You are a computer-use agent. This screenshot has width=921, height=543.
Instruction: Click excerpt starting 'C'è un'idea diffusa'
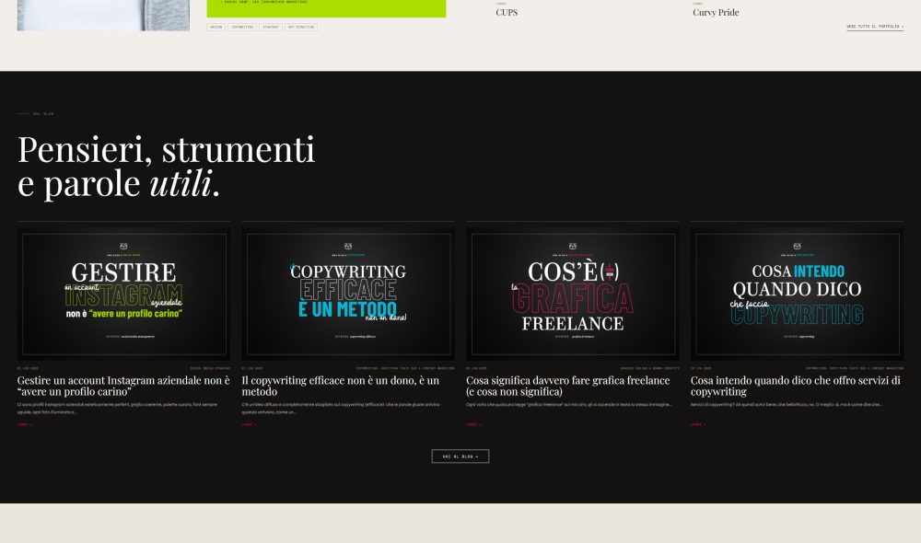[x=341, y=408]
